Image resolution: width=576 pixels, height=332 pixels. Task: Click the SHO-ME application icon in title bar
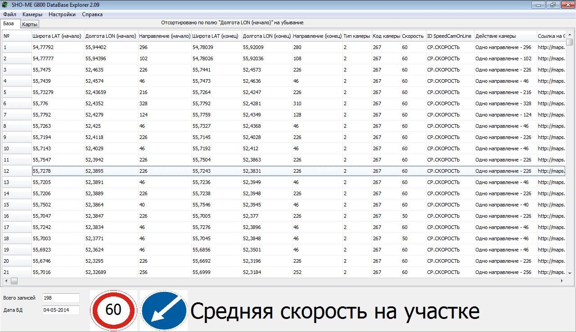[x=5, y=5]
